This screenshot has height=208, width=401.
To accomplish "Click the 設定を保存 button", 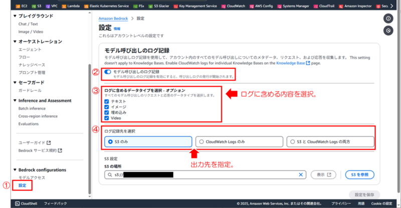I will pos(364,194).
